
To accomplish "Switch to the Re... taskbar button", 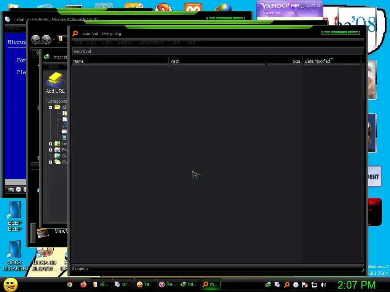I will pyautogui.click(x=167, y=284).
